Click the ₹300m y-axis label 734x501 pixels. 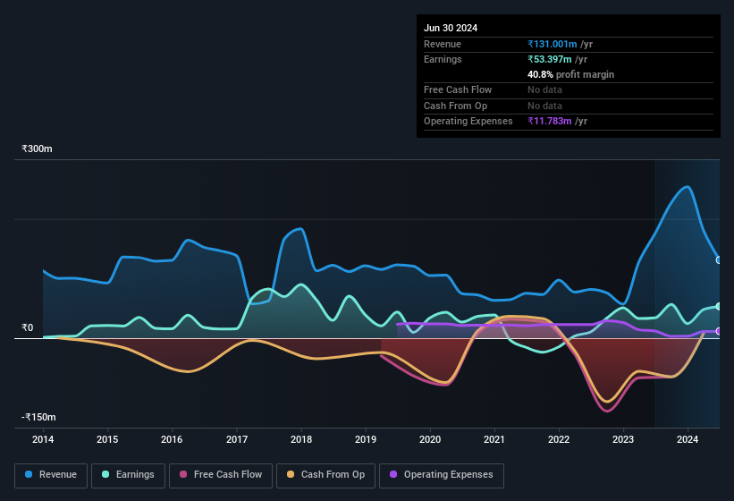click(x=37, y=149)
